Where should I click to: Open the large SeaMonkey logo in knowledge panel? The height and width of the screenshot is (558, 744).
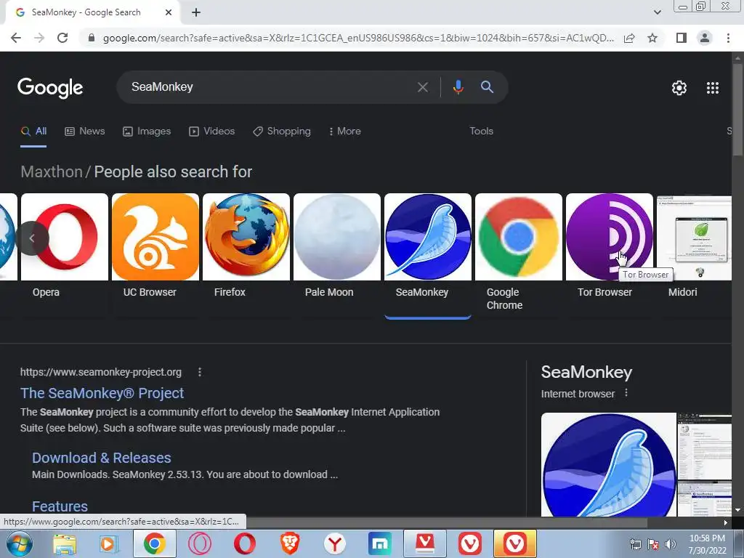[609, 464]
